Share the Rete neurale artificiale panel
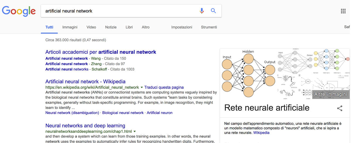This screenshot has height=143, width=351. [340, 108]
